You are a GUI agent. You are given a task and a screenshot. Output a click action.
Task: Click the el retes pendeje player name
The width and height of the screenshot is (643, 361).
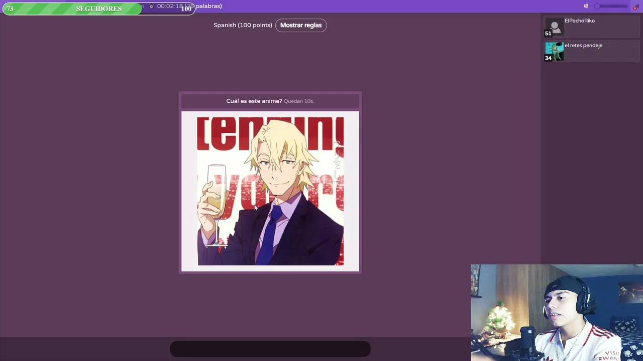[583, 45]
